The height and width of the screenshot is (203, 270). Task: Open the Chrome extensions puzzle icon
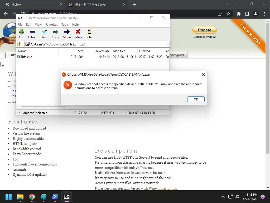239,14
